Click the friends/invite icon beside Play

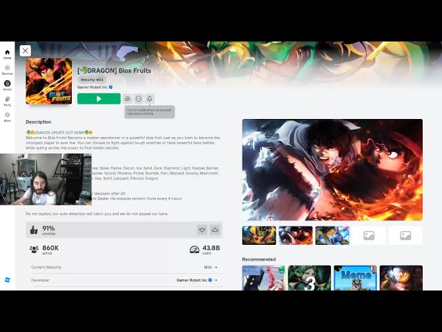(128, 99)
